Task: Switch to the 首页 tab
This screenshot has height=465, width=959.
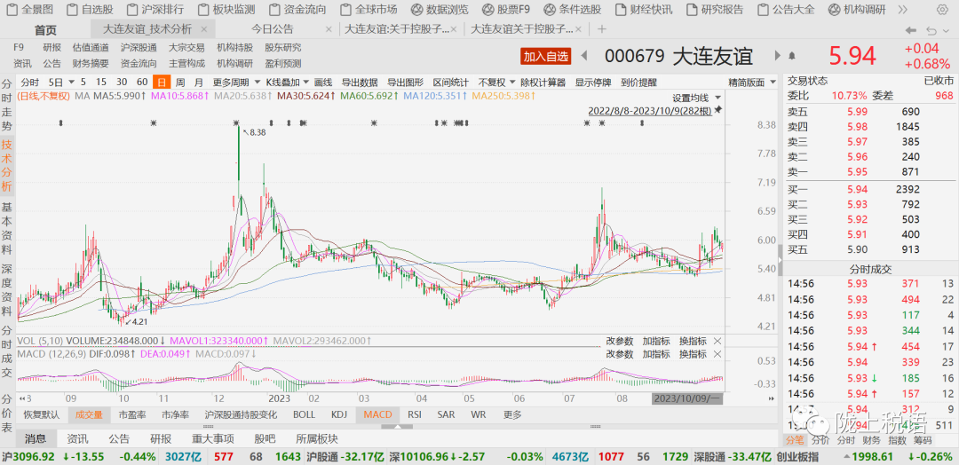Action: pos(45,30)
